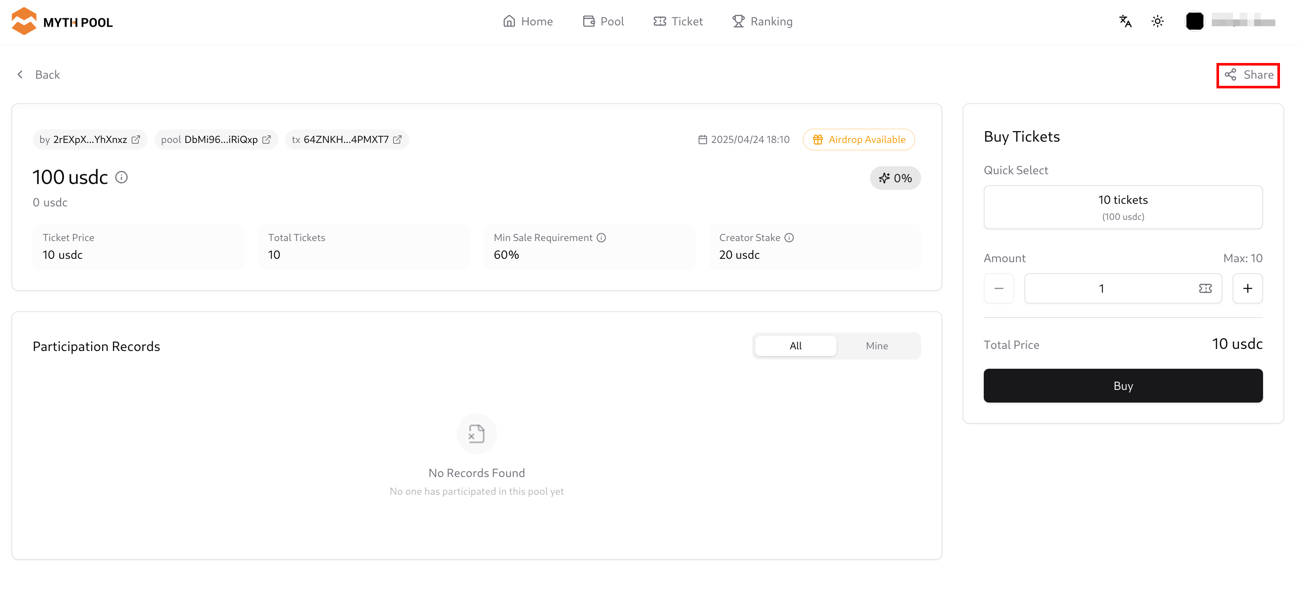Viewport: 1299px width, 603px height.
Task: Click the Buy button
Action: click(x=1123, y=386)
